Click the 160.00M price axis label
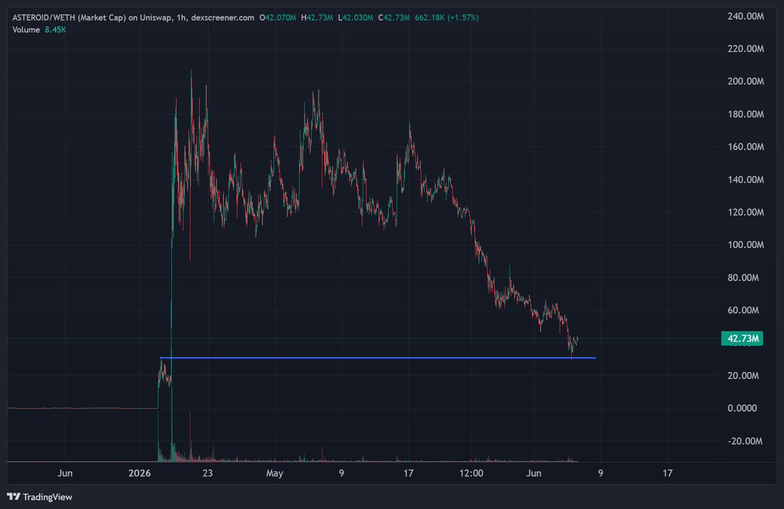The width and height of the screenshot is (784, 509). click(x=745, y=147)
